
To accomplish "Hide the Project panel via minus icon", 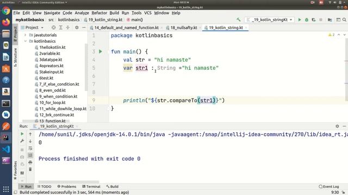I will pyautogui.click(x=84, y=28).
